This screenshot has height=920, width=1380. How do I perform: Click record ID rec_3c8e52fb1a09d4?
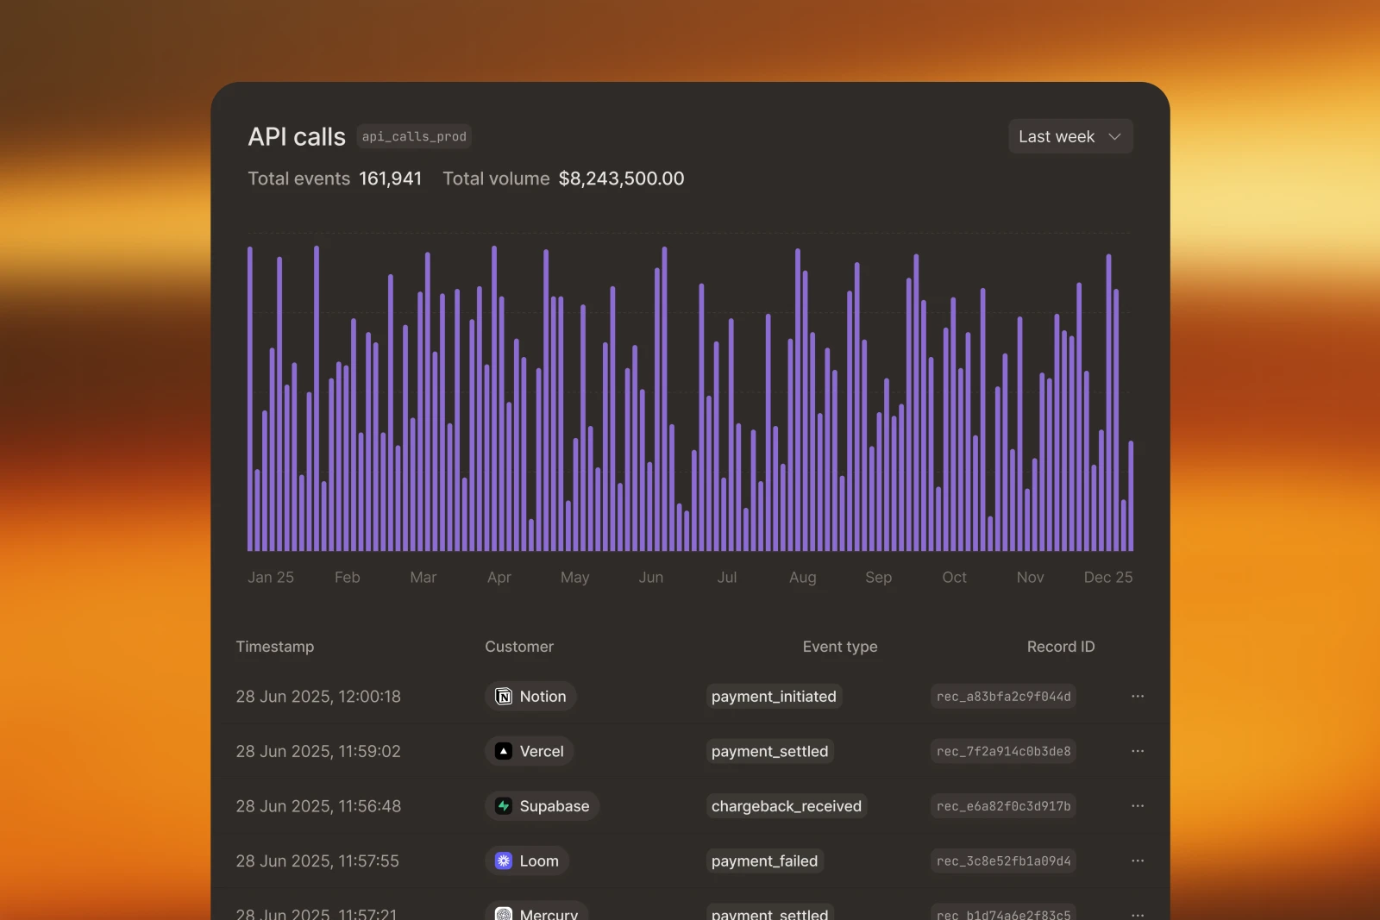coord(1003,861)
